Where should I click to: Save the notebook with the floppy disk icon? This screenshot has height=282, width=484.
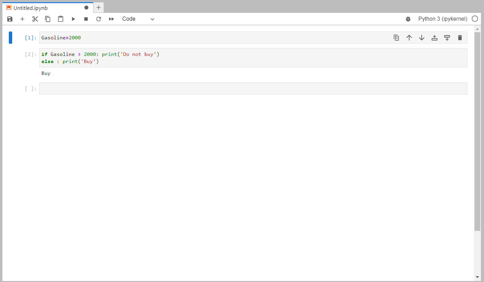tap(10, 19)
